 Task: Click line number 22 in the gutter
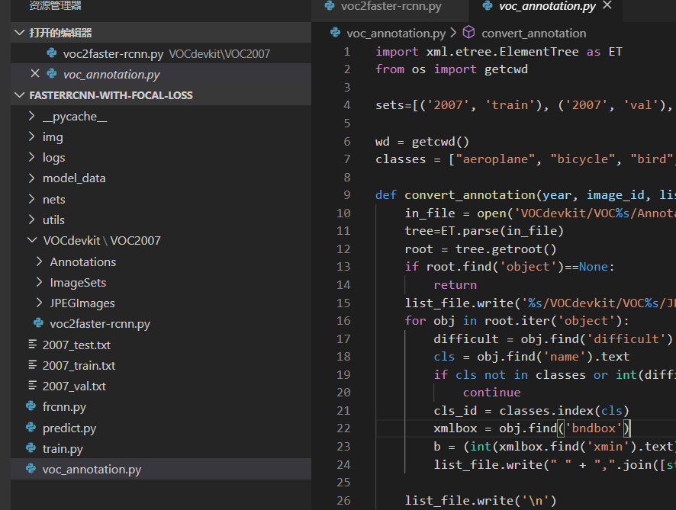coord(343,428)
